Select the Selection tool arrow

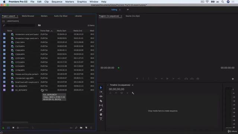click(x=101, y=88)
